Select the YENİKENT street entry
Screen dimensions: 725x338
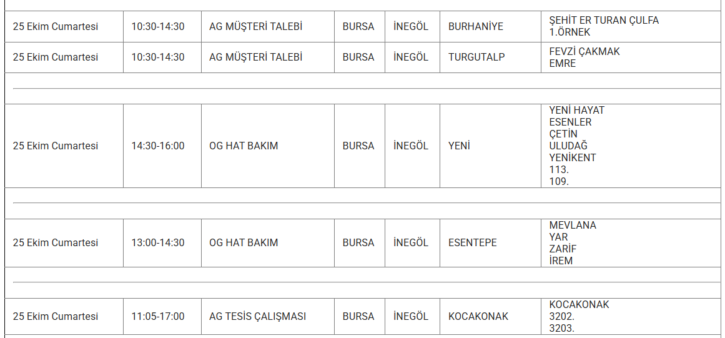point(573,157)
